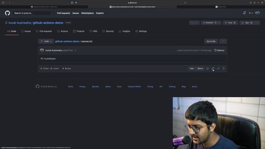This screenshot has height=149, width=265.
Task: Open the main branch selector dropdown
Action: (x=46, y=41)
